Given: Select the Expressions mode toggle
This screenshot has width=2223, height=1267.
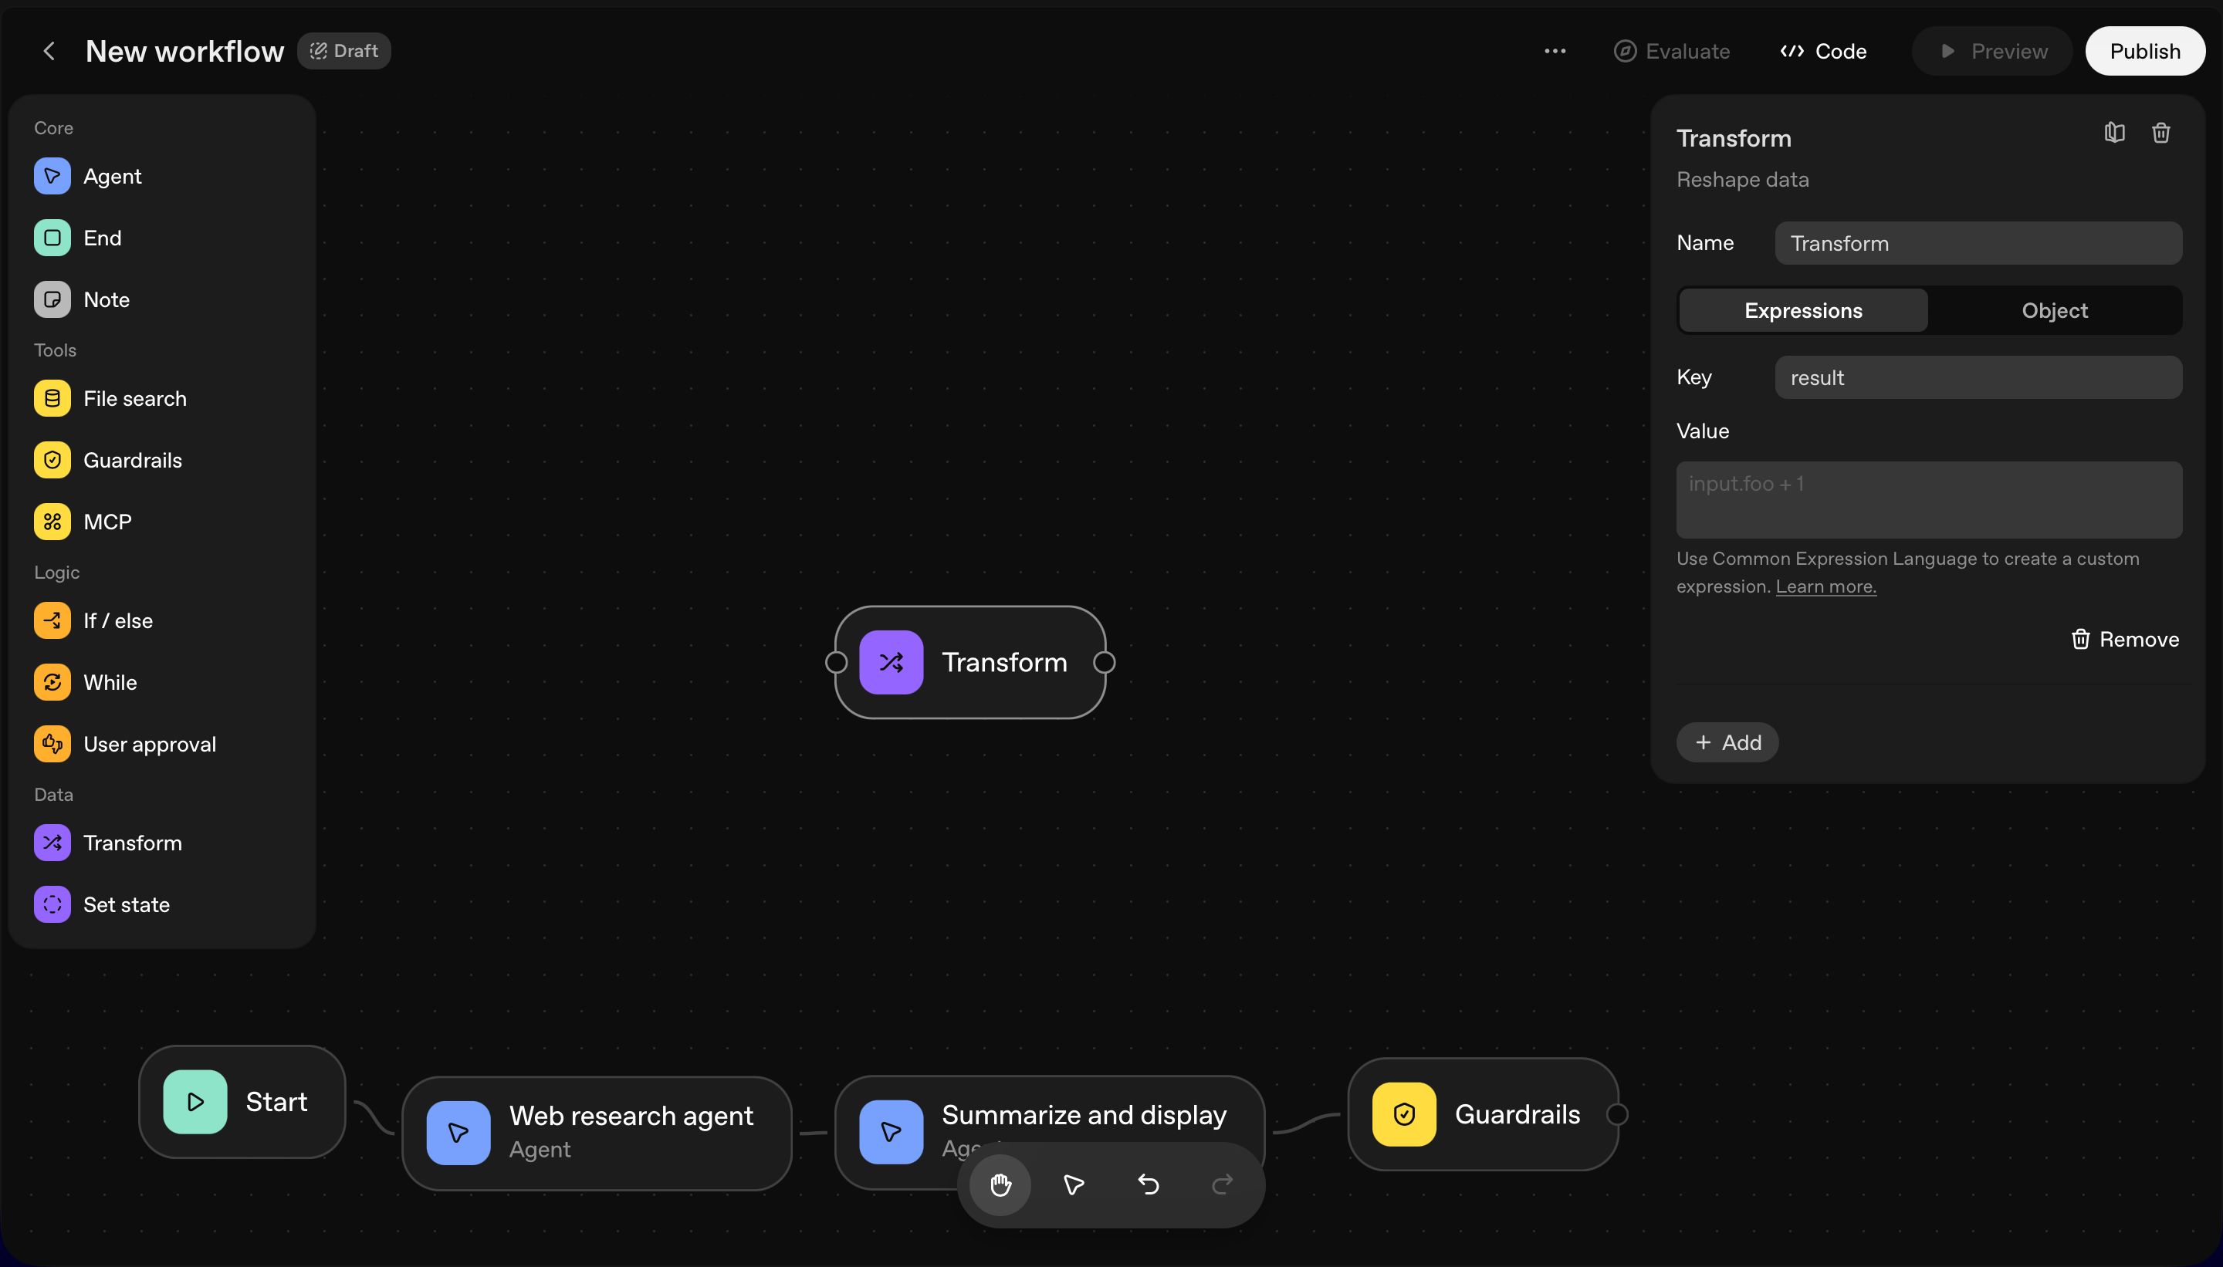Looking at the screenshot, I should point(1802,311).
